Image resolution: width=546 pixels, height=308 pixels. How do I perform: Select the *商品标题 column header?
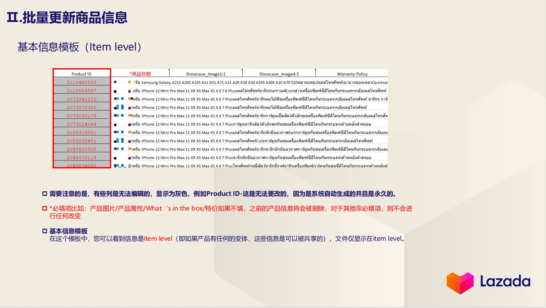point(140,74)
